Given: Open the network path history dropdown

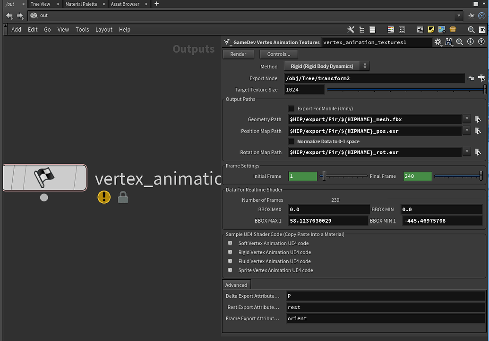Looking at the screenshot, I should 459,16.
